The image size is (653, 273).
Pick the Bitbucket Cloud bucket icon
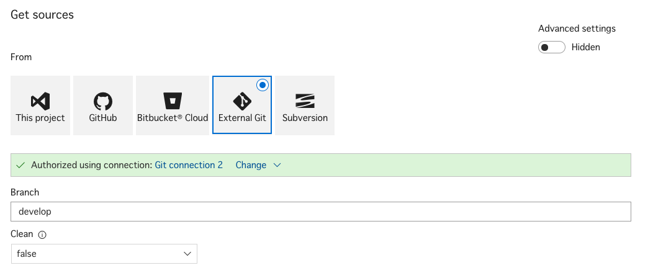coord(173,101)
